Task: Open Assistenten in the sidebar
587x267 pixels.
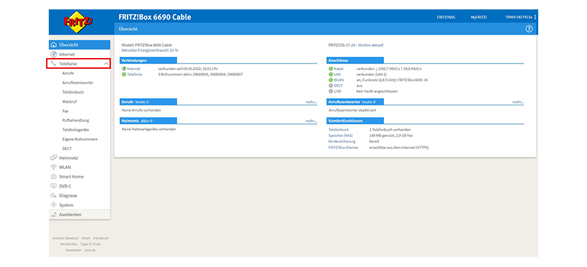Action: pyautogui.click(x=70, y=214)
